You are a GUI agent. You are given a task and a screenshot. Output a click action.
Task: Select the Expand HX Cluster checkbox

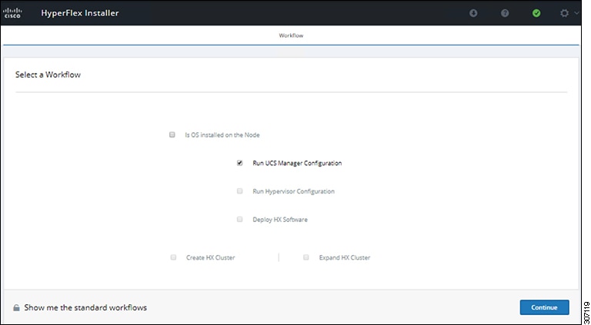coord(306,257)
